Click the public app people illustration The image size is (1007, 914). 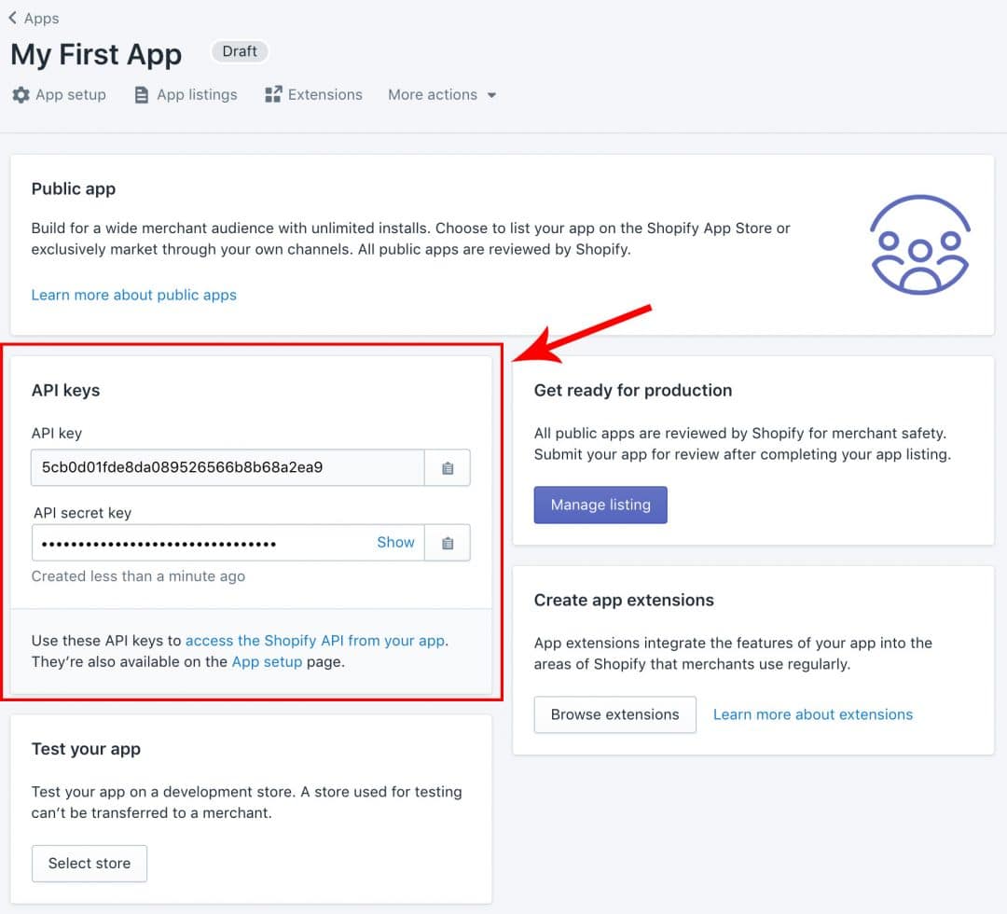[x=919, y=244]
